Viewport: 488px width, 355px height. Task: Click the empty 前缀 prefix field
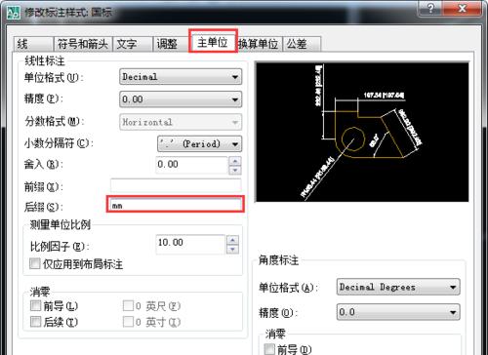(x=176, y=186)
